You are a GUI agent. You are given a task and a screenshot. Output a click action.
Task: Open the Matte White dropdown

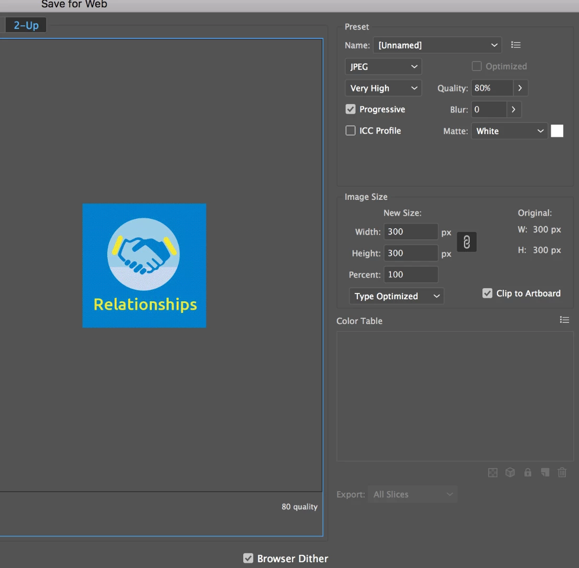tap(509, 131)
